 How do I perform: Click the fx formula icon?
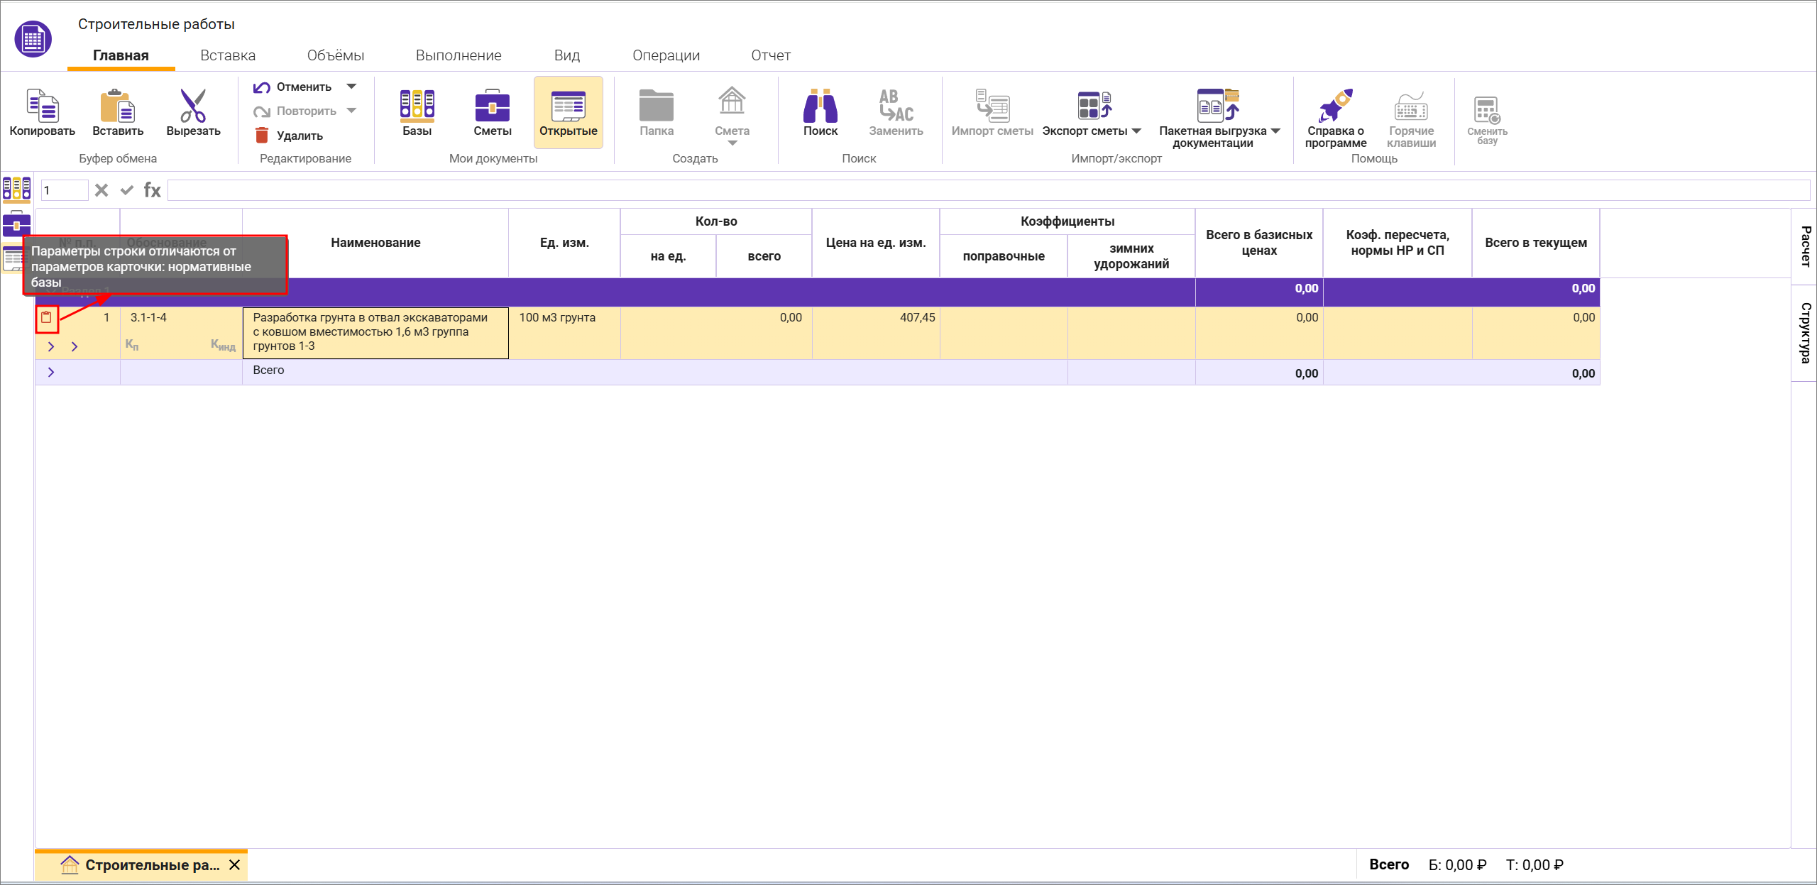pyautogui.click(x=152, y=190)
